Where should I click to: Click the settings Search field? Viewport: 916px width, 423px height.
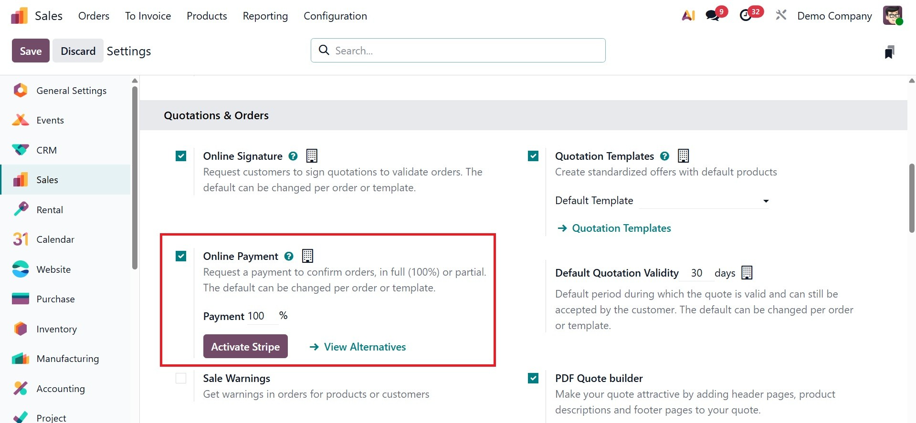(458, 51)
